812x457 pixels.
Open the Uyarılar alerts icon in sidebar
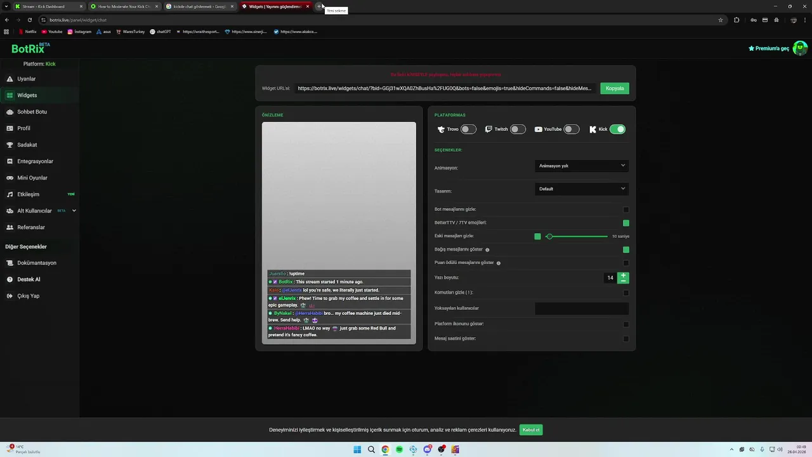tap(10, 79)
